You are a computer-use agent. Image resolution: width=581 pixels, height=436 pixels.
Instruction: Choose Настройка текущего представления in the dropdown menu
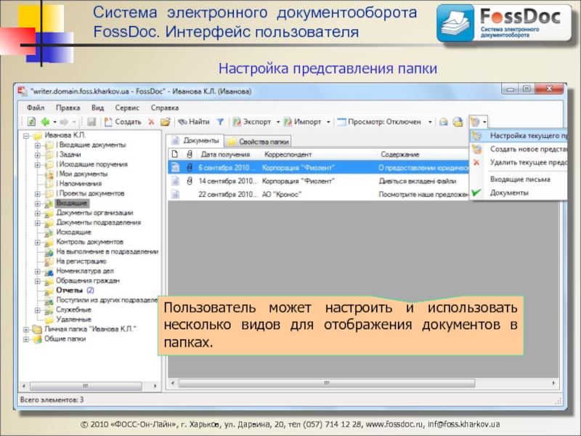point(518,136)
